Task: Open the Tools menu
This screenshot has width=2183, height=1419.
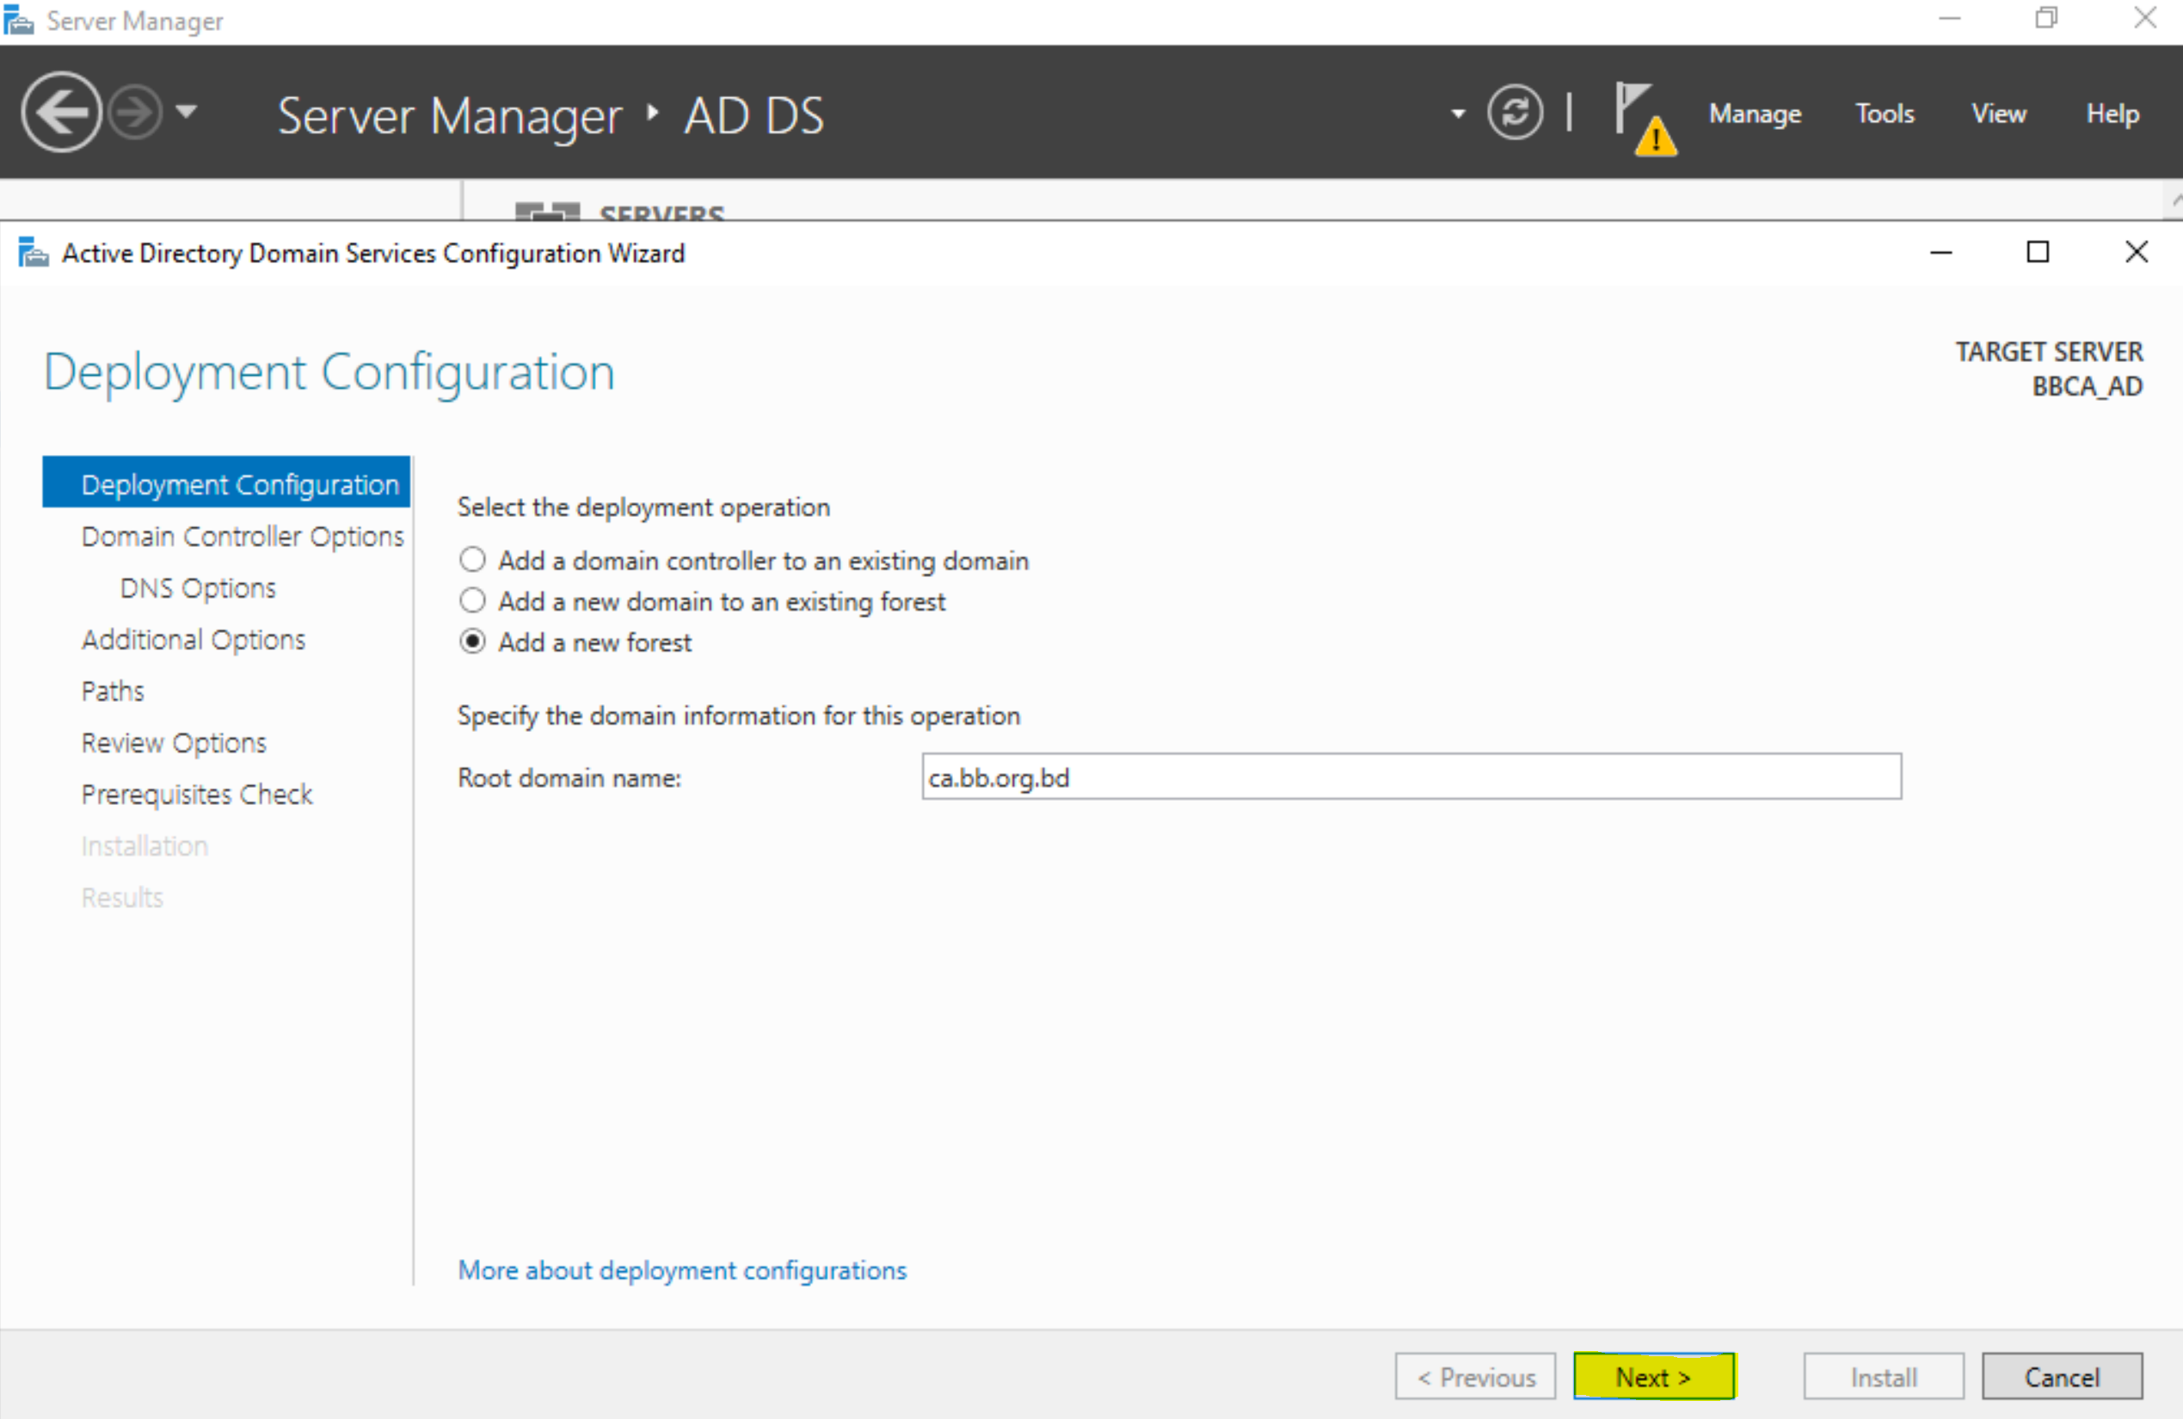Action: (x=1885, y=114)
